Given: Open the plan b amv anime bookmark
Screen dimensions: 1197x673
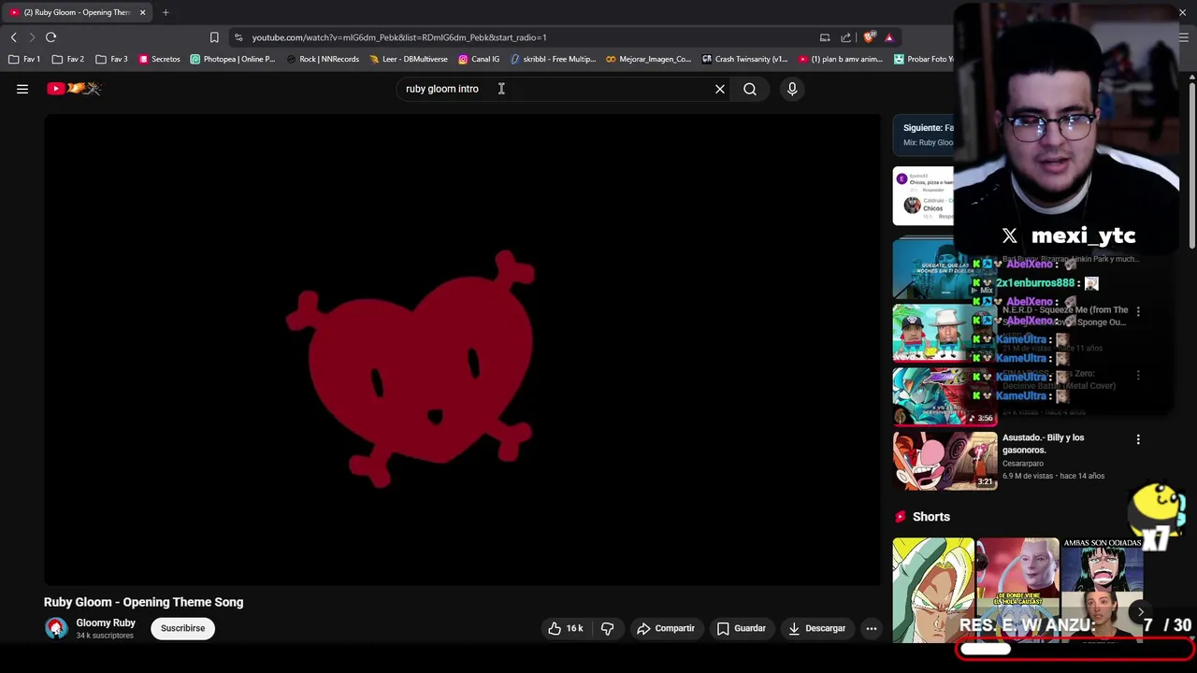Looking at the screenshot, I should [x=841, y=59].
